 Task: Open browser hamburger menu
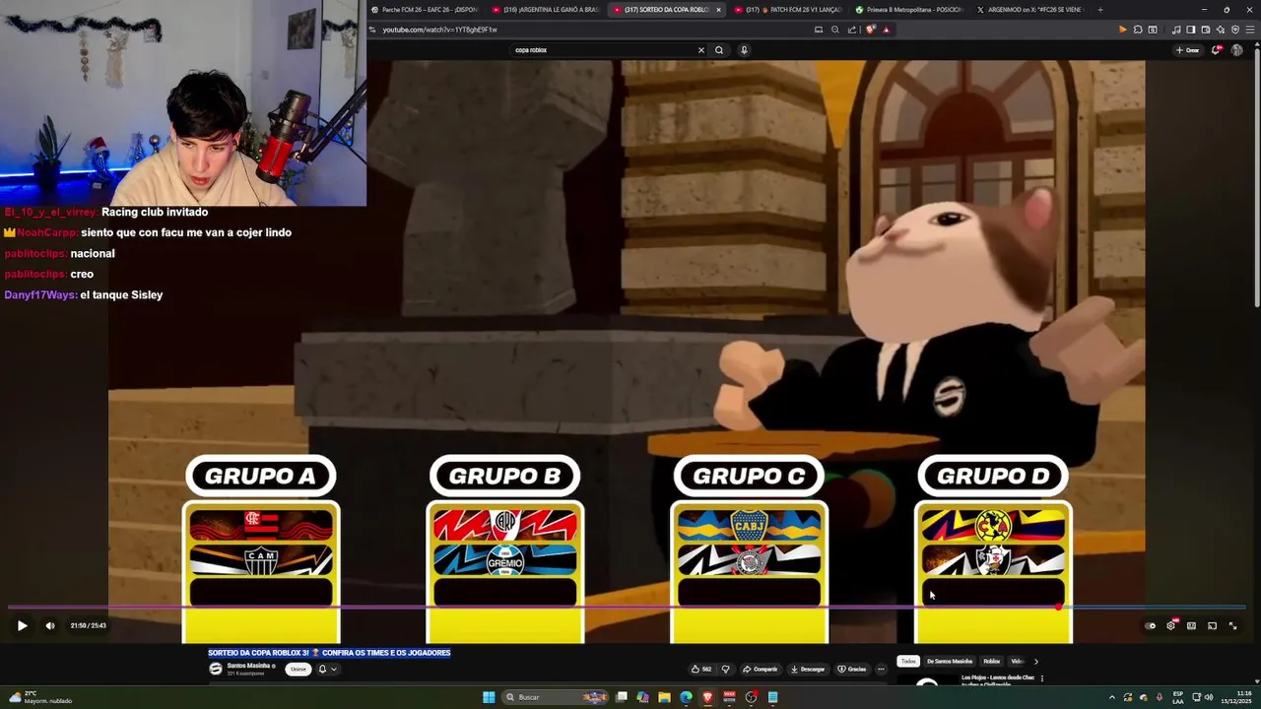coord(1249,30)
